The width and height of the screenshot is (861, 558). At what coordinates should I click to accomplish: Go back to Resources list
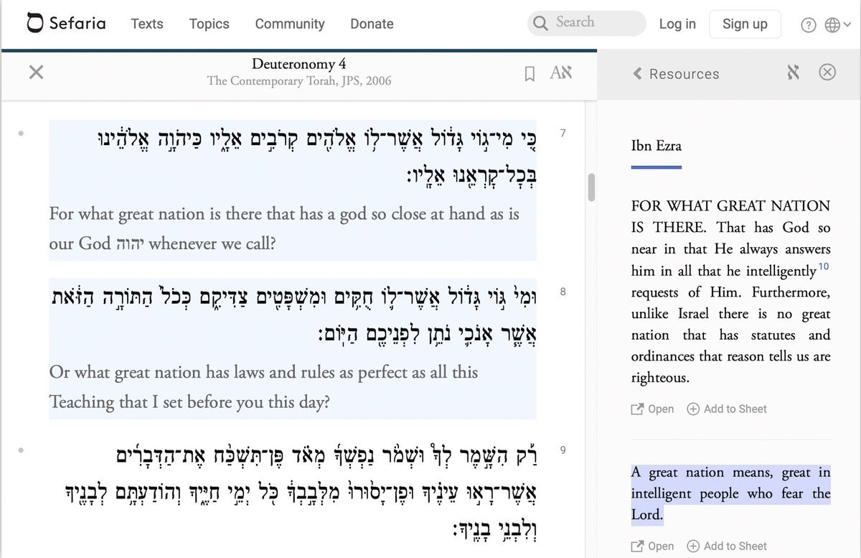tap(676, 73)
